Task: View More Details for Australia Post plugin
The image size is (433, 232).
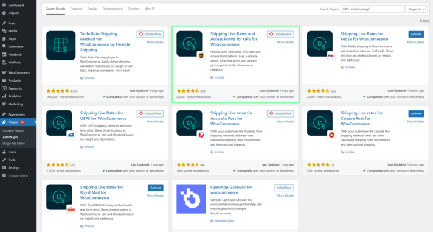Action: (x=285, y=122)
